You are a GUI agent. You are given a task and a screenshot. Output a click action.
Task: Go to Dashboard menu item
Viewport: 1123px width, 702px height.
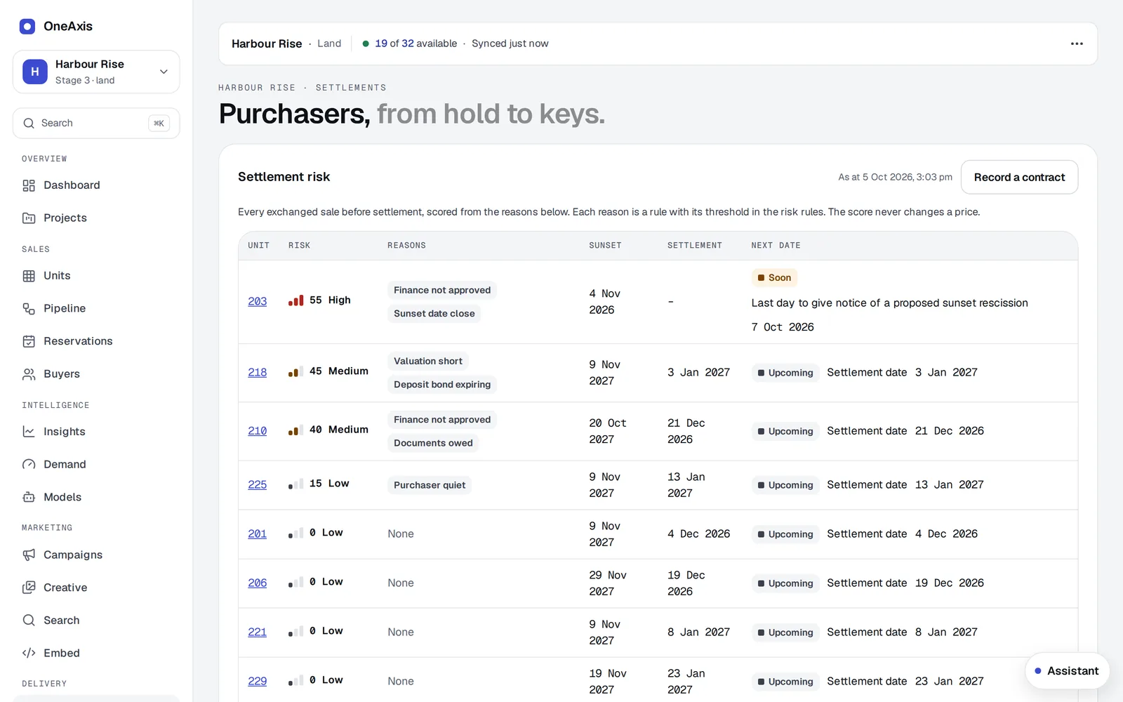(96, 185)
